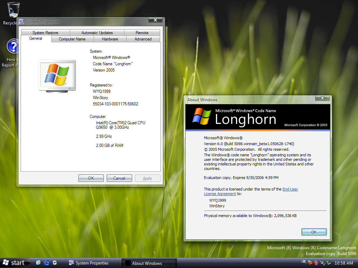Activate About Windows taskbar button

tap(149, 263)
